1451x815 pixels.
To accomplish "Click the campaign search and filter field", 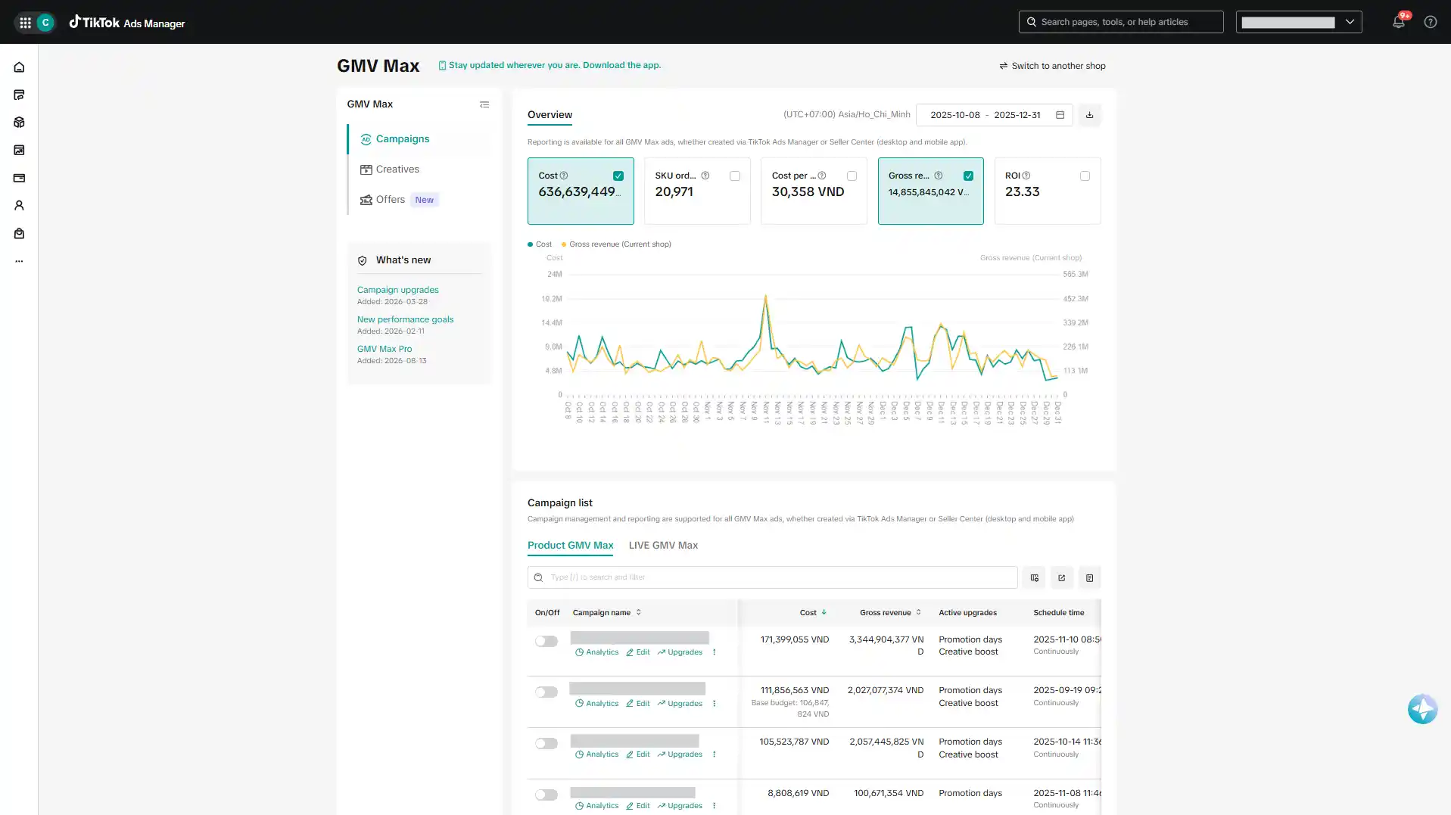I will click(x=772, y=577).
